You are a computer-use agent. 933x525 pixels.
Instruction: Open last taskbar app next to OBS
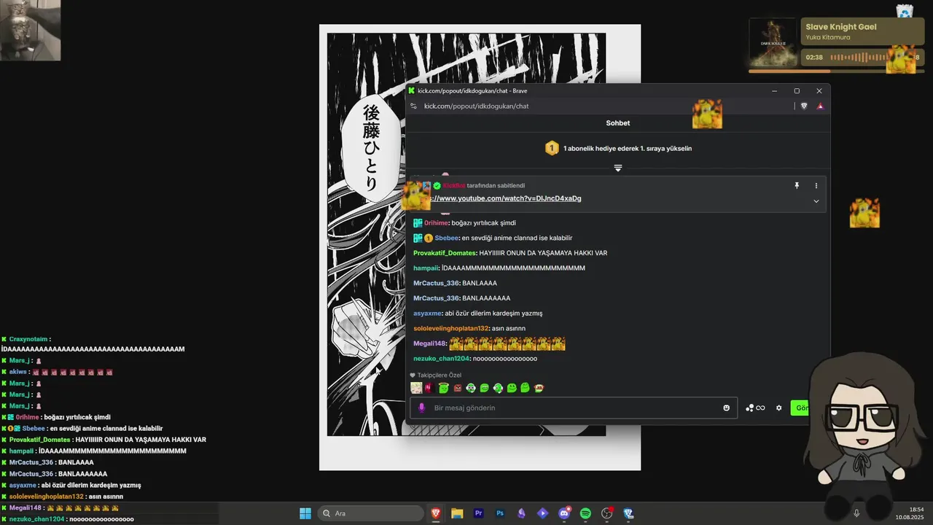point(628,513)
